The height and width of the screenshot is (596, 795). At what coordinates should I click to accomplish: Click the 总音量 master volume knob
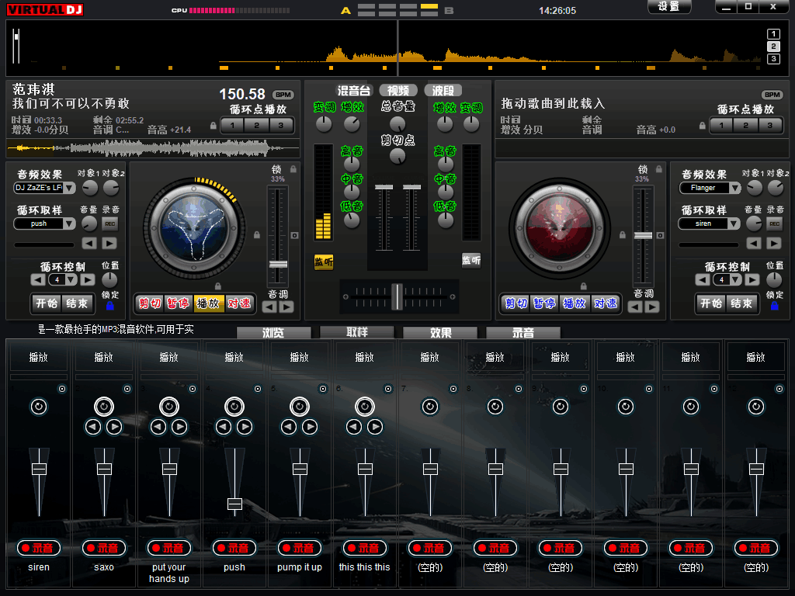(x=397, y=123)
